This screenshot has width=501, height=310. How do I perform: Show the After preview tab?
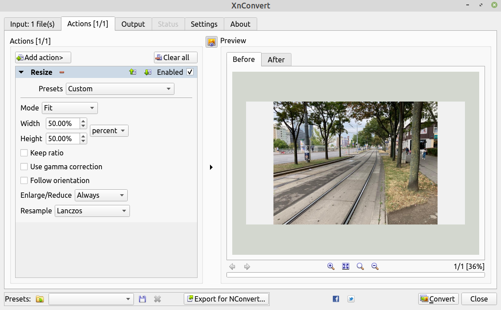pos(276,60)
